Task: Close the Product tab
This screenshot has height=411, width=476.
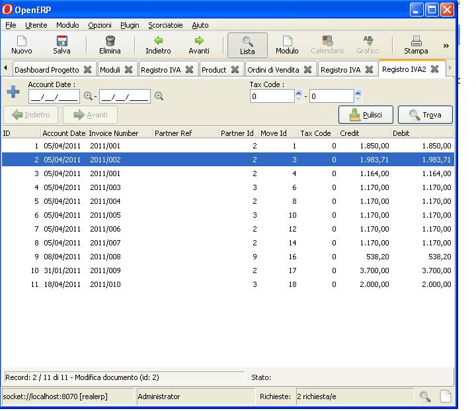Action: [235, 70]
